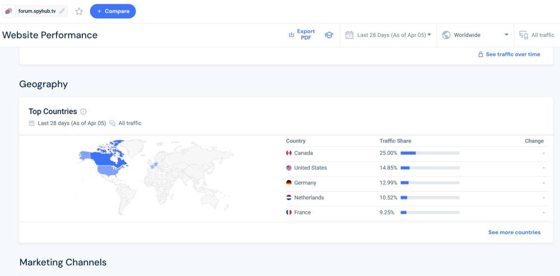The width and height of the screenshot is (560, 276).
Task: Click the star favorite icon
Action: pos(79,11)
